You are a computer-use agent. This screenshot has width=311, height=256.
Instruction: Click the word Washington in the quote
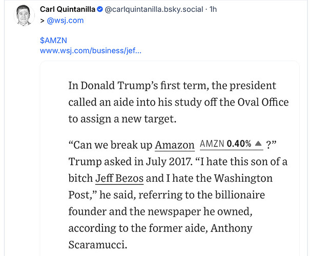pos(243,179)
